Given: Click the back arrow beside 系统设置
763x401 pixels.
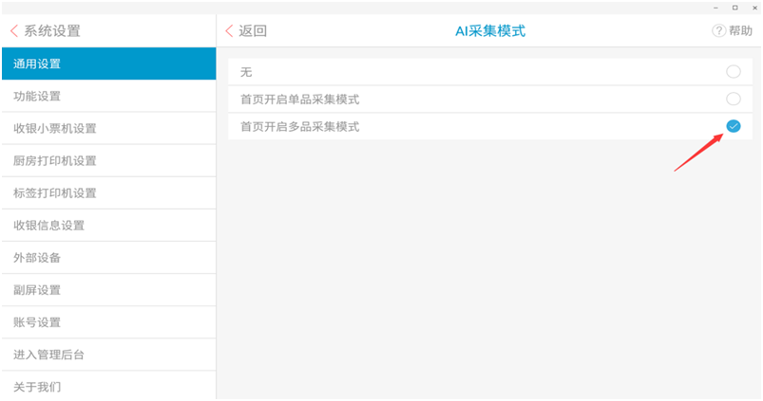Looking at the screenshot, I should click(x=13, y=31).
